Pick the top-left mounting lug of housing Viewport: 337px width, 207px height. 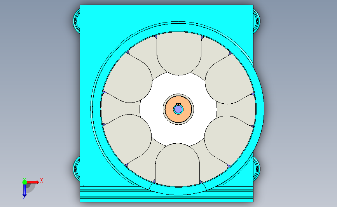[x=77, y=21]
